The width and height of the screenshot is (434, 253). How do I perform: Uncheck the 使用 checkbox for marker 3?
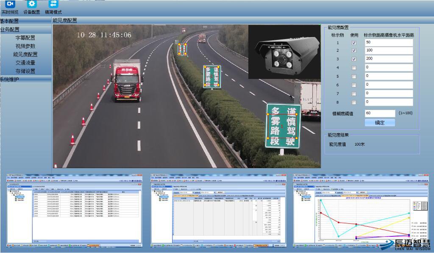354,59
